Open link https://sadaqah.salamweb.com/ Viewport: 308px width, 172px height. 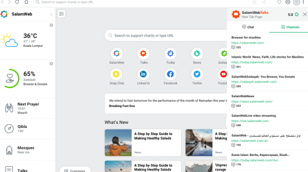click(x=254, y=82)
